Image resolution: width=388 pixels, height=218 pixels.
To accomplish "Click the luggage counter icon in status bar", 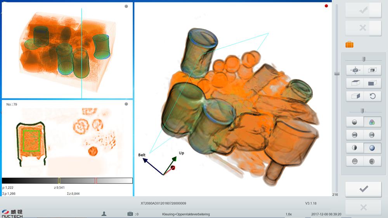I will pos(130,214).
